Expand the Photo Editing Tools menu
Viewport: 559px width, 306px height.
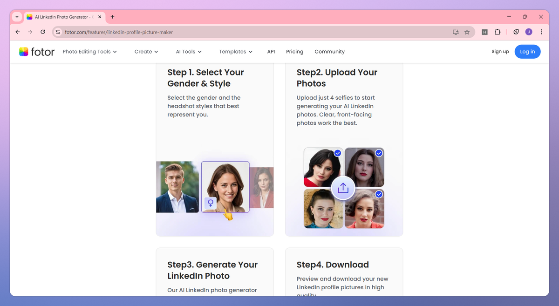pos(90,52)
